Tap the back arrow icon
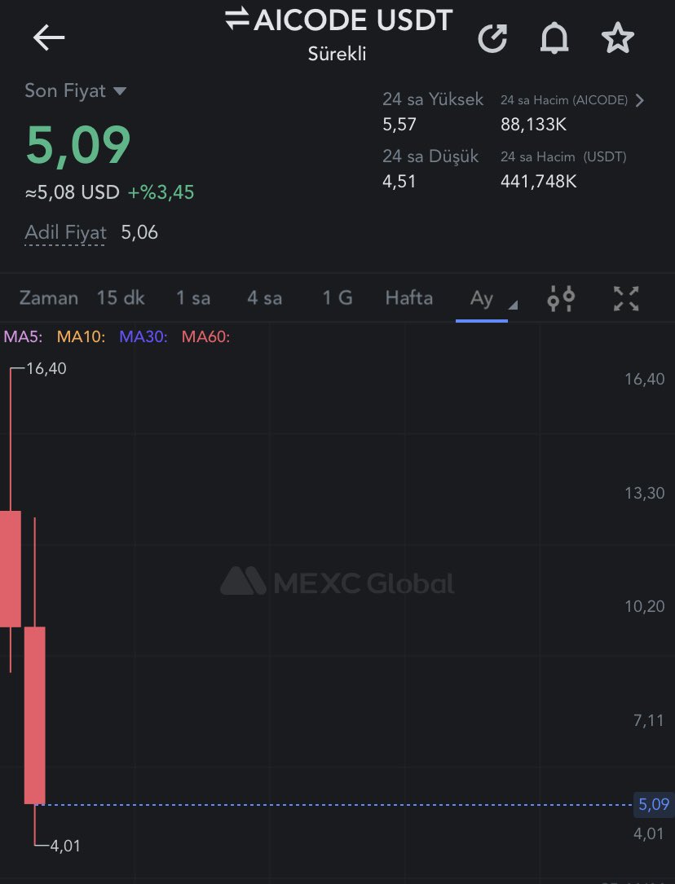Image resolution: width=675 pixels, height=884 pixels. (48, 37)
